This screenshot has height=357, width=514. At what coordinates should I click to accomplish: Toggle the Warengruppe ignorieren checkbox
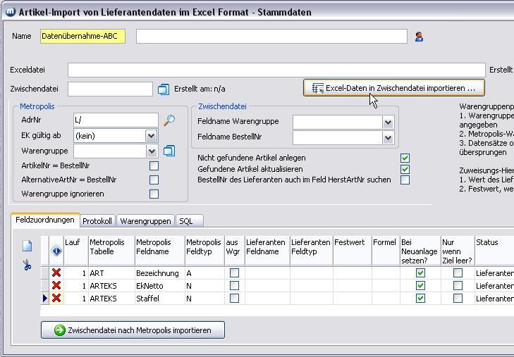pyautogui.click(x=154, y=194)
